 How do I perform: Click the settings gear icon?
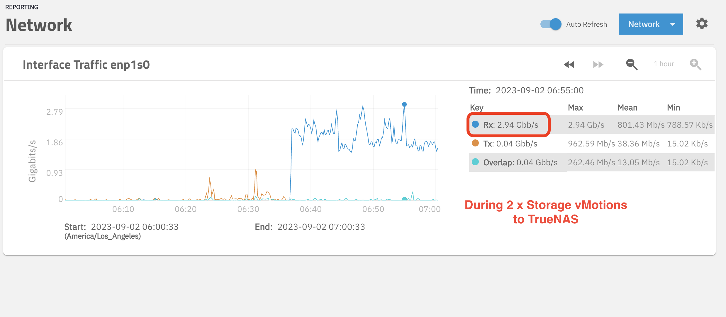click(702, 24)
